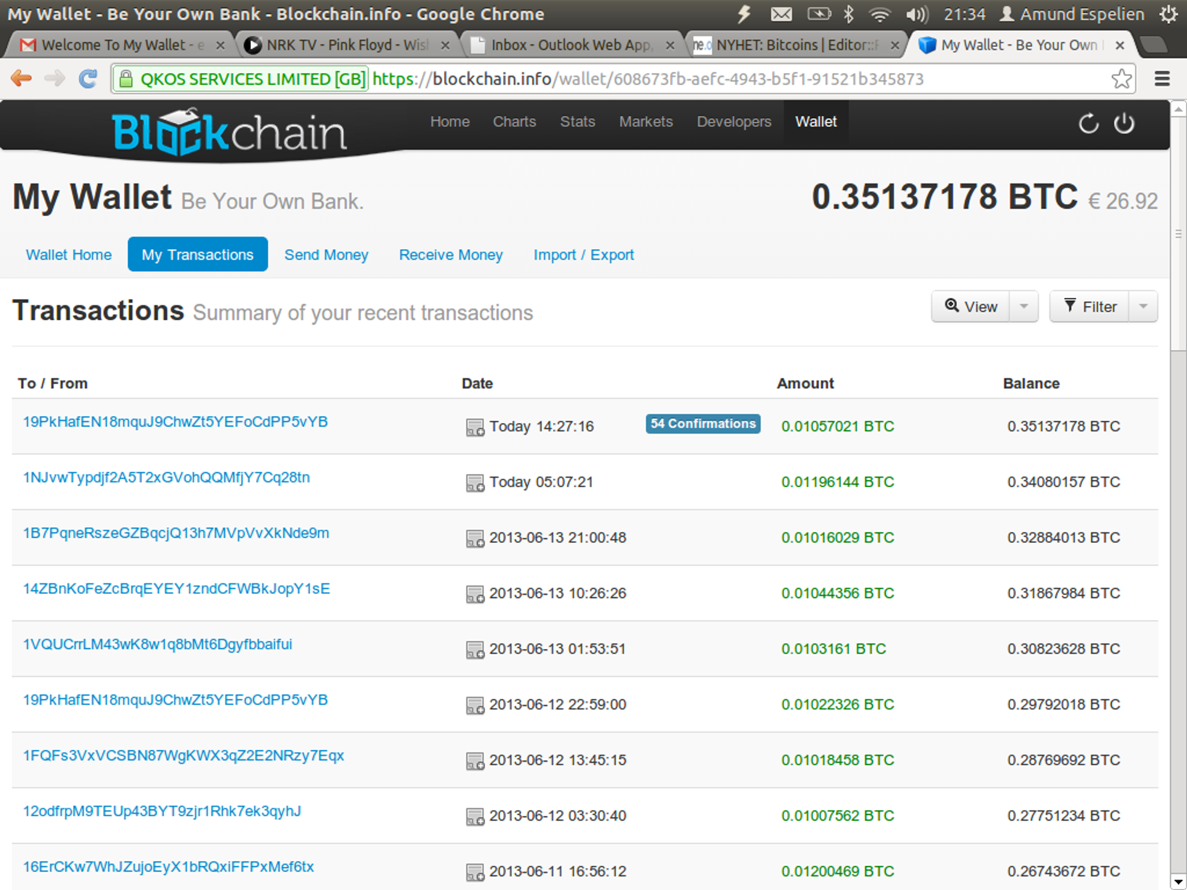Expand the View dropdown arrow
The height and width of the screenshot is (890, 1187).
click(x=1024, y=306)
